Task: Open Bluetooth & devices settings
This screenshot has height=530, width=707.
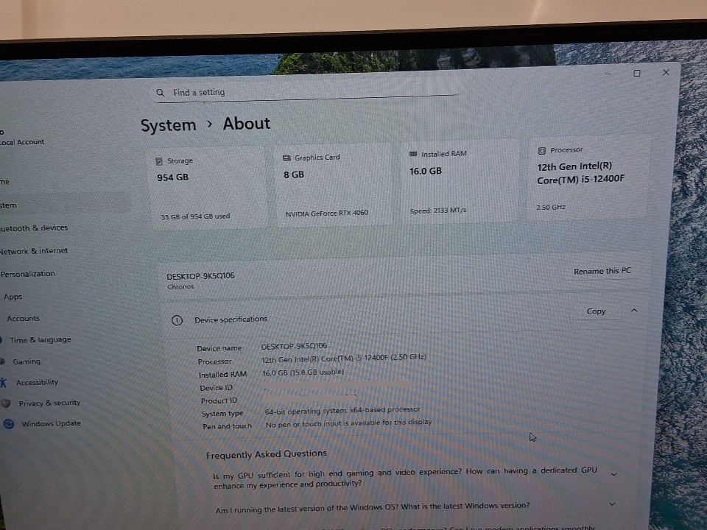Action: coord(34,228)
